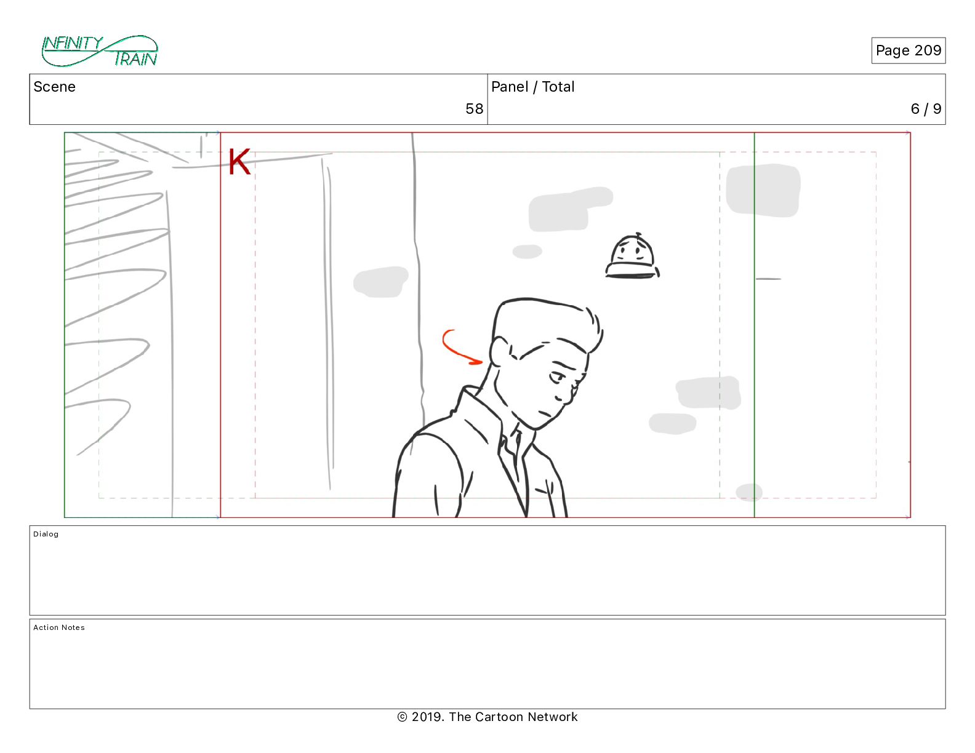Click the red letter K marker
The height and width of the screenshot is (753, 975).
click(x=239, y=162)
